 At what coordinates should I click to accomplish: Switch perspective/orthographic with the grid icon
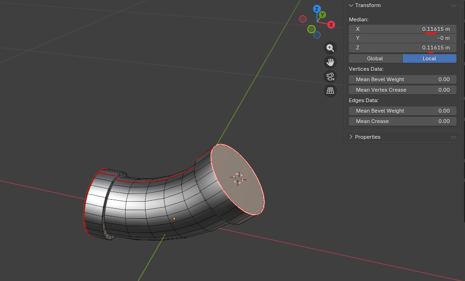click(x=330, y=90)
